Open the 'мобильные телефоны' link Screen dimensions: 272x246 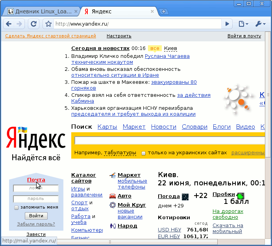pos(132,184)
